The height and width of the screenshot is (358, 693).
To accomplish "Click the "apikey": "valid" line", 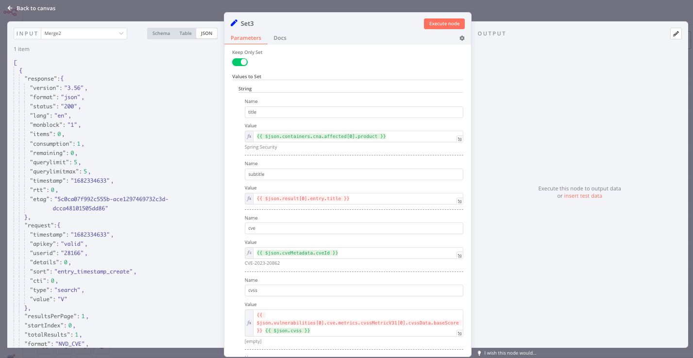I will pyautogui.click(x=59, y=244).
